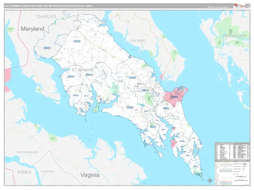Viewport: 254px width, 190px height.
Task: Click the 'RICHMOND' county label
Action: pos(48,171)
